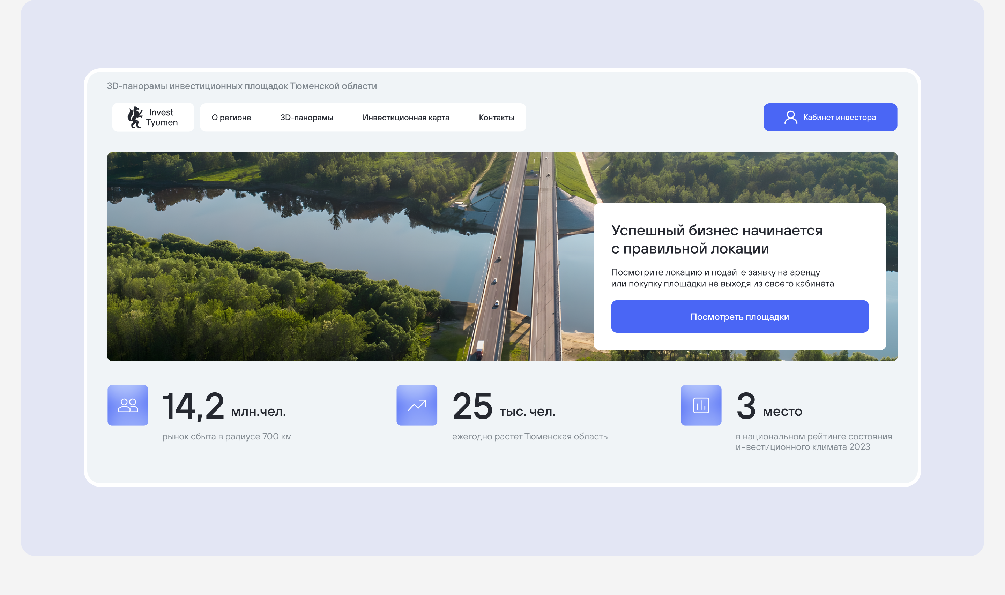Image resolution: width=1005 pixels, height=595 pixels.
Task: Click the Invest Tyumen logo text
Action: 162,118
